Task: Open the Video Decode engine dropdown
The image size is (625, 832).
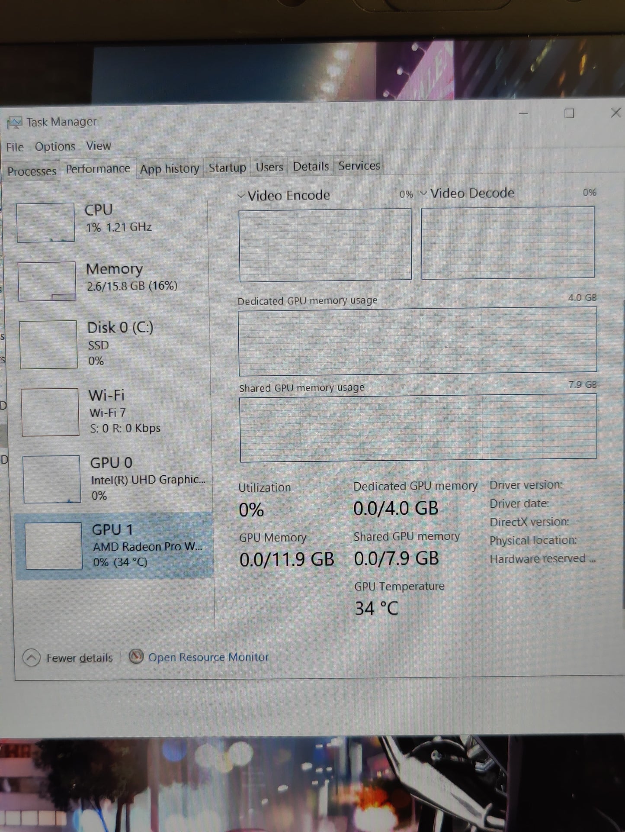Action: (424, 193)
